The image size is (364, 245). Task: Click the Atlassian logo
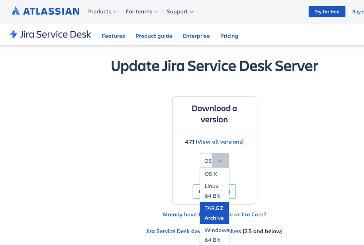[x=46, y=11]
